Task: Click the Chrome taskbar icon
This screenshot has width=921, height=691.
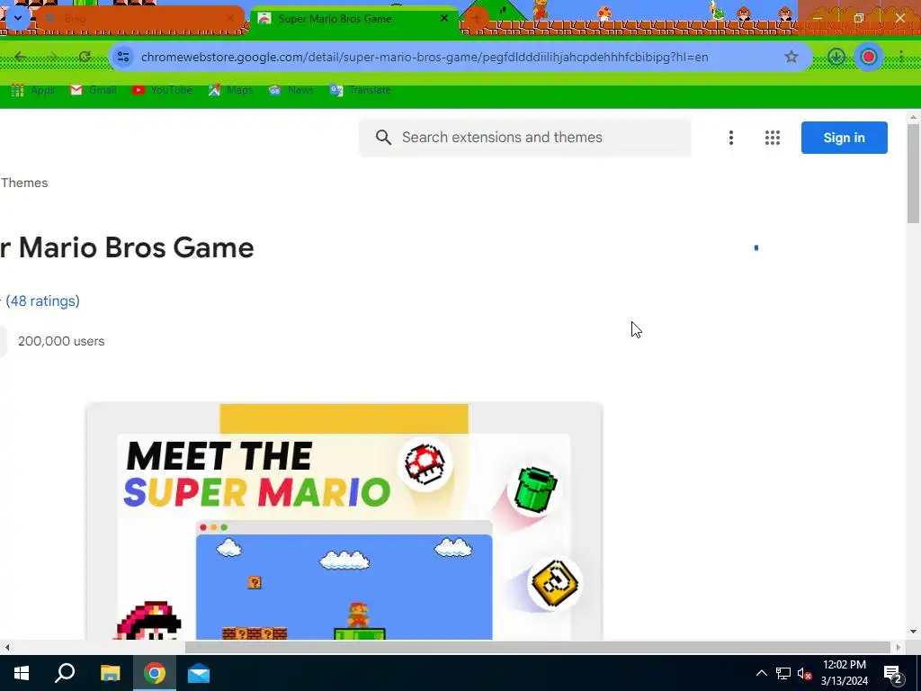Action: pos(155,673)
